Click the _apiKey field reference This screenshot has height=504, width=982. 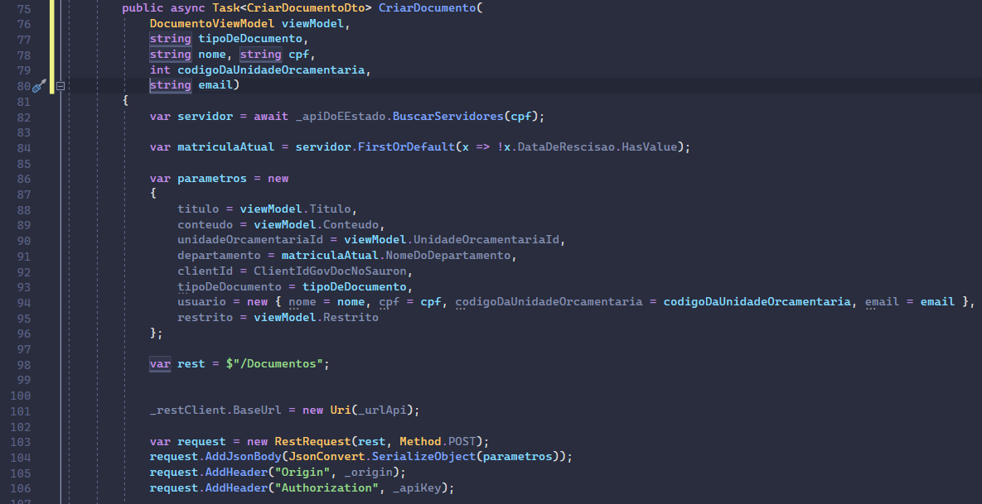417,487
